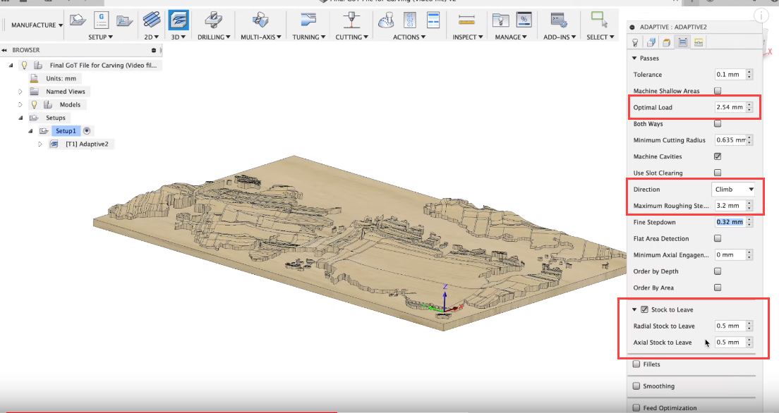
Task: Click the third Setup group folder icon
Action: click(x=124, y=20)
